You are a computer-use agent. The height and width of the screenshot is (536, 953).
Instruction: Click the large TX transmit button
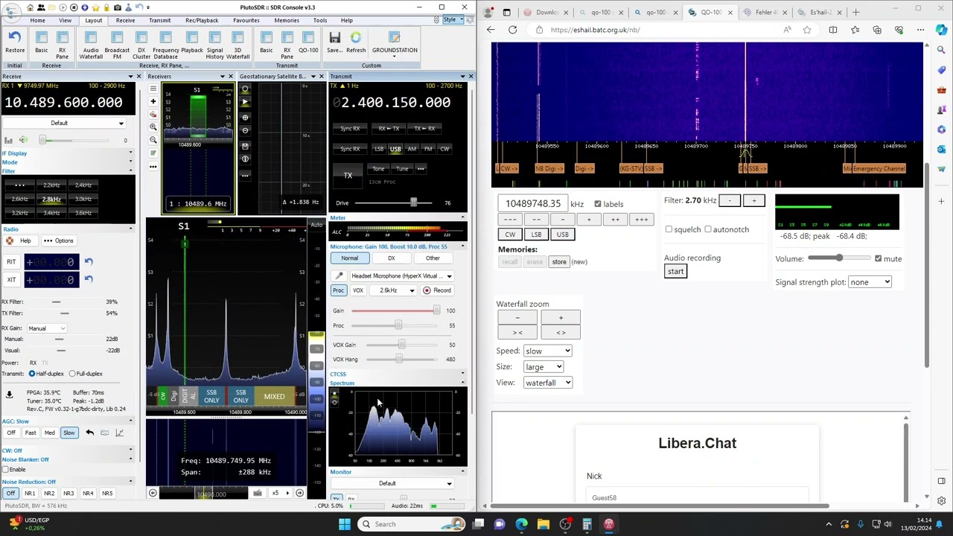[348, 176]
